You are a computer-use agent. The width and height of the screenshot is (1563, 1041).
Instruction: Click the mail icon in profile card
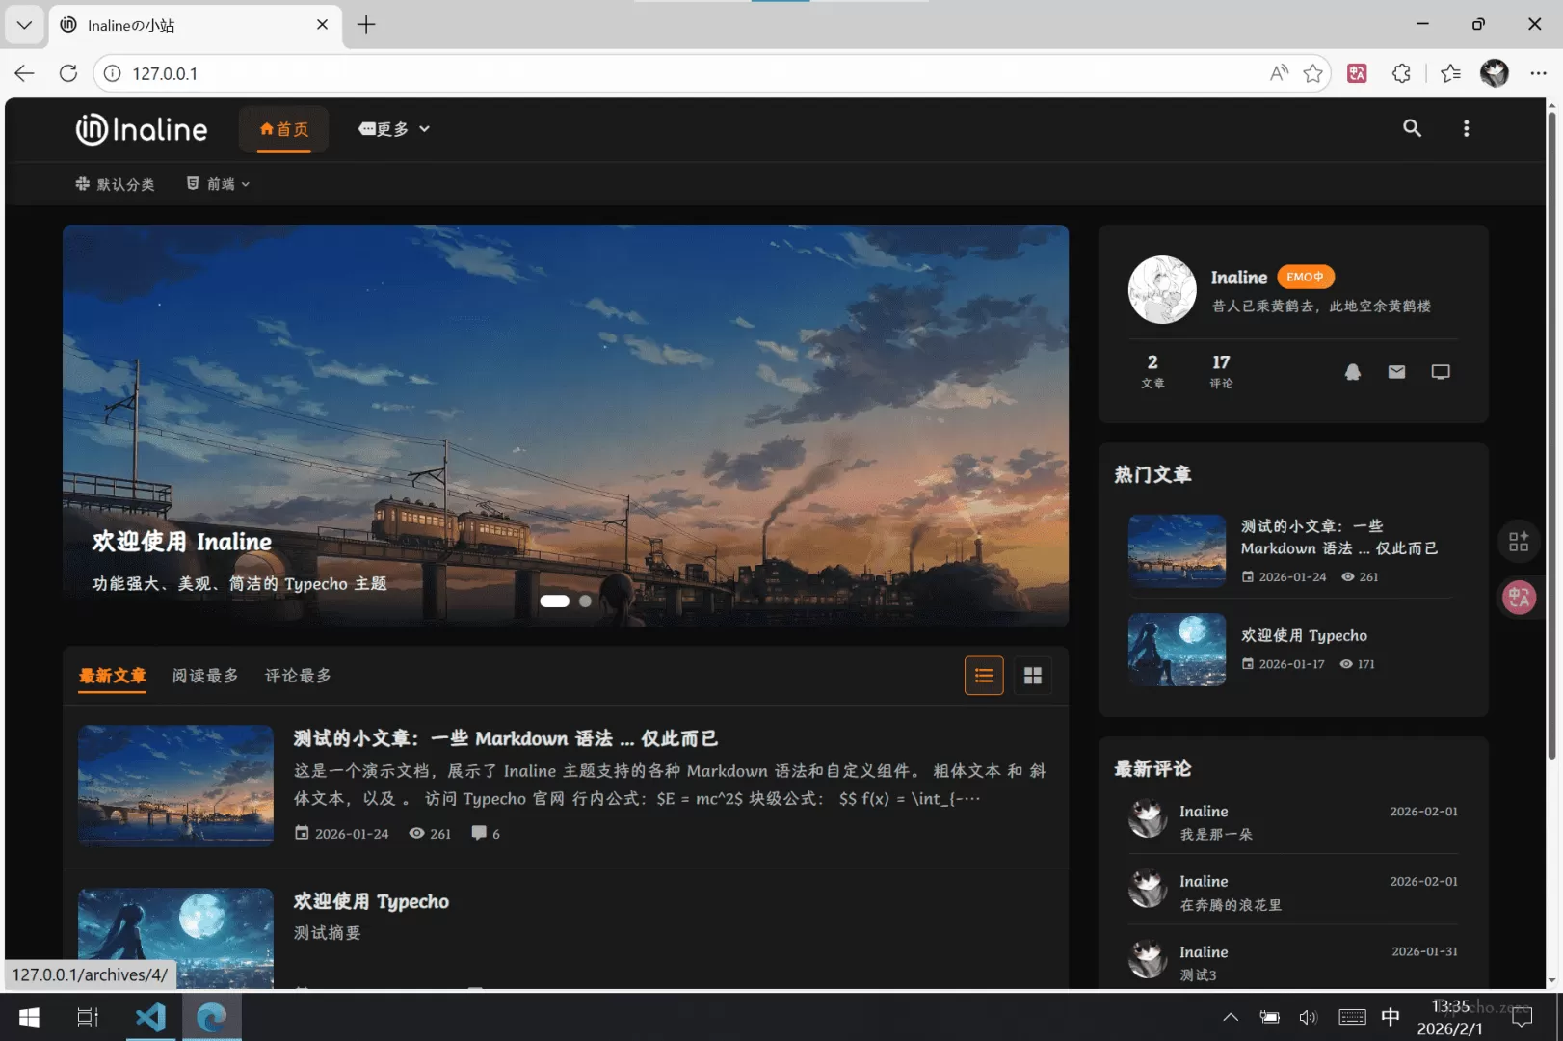point(1396,372)
